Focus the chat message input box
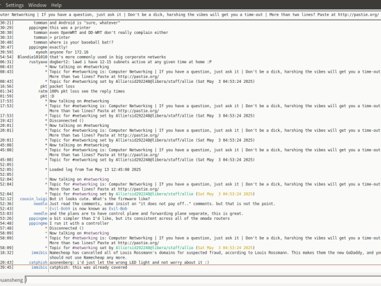381x286 pixels. tap(196, 279)
